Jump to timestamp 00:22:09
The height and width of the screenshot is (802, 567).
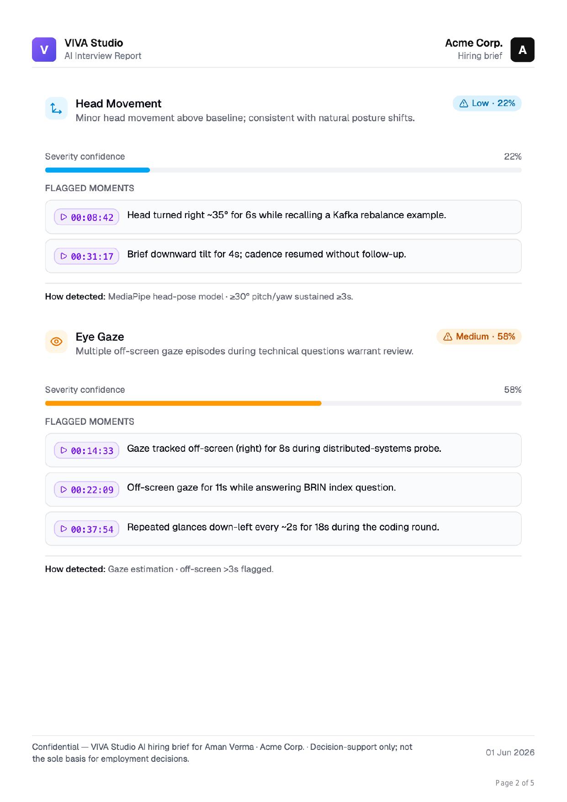tap(87, 490)
